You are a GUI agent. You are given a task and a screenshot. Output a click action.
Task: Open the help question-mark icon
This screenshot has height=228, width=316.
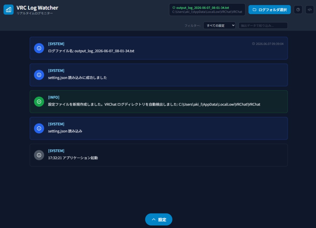click(x=298, y=10)
